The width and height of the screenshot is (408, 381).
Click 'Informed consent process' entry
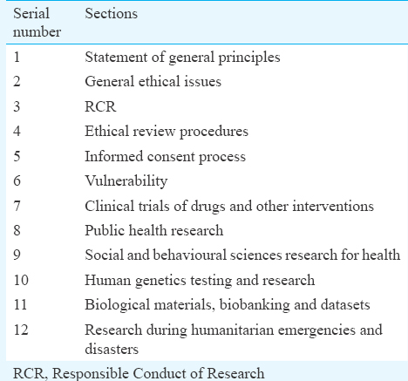[x=165, y=157]
